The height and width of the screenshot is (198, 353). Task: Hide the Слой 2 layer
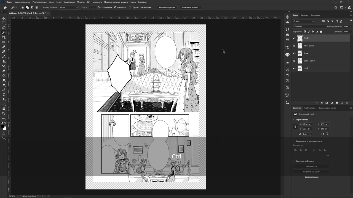[294, 38]
